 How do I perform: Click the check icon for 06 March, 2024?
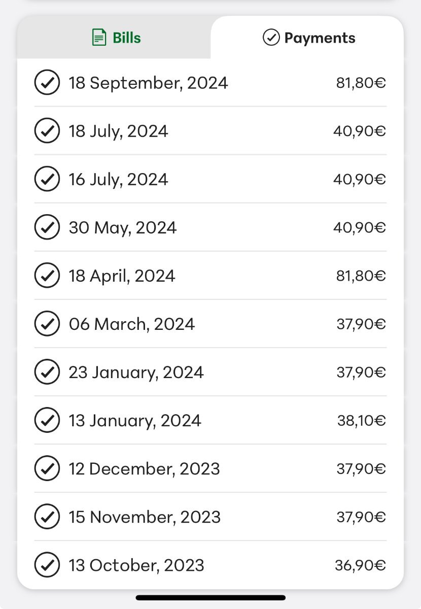[x=47, y=324]
